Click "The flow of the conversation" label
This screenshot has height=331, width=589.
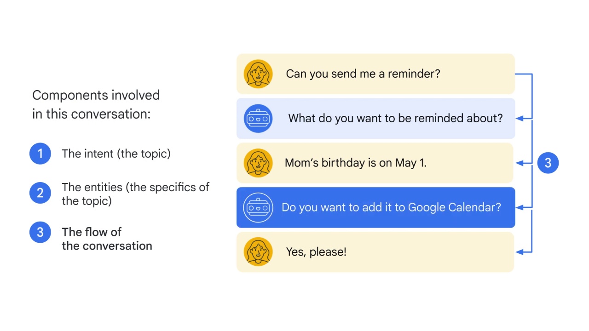107,239
